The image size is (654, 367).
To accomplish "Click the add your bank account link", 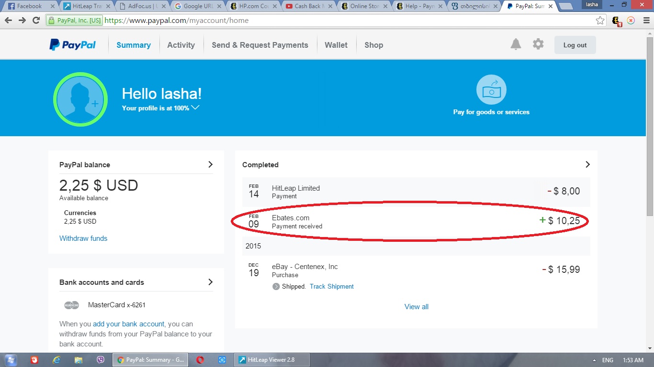I will click(128, 324).
